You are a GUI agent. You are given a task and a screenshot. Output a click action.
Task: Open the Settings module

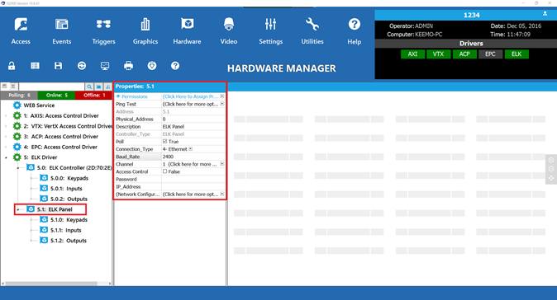271,31
